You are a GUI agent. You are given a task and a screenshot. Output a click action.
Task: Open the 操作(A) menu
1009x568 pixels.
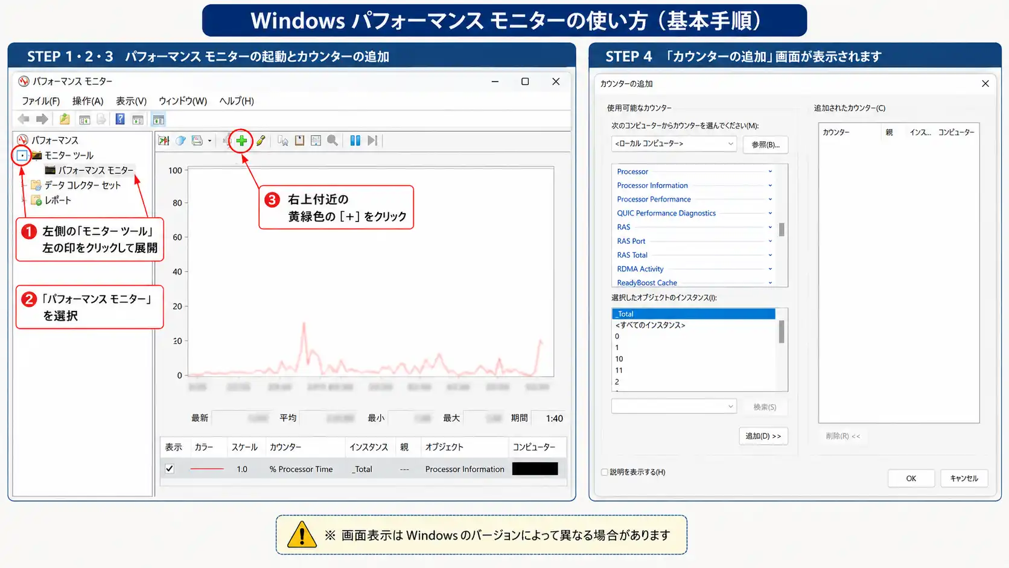88,101
